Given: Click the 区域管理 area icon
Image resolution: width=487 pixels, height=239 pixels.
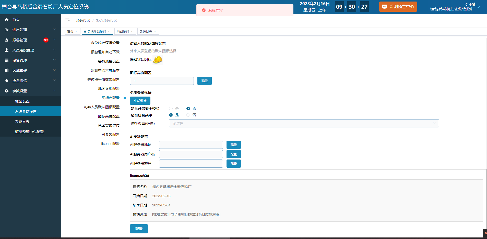Looking at the screenshot, I should [x=7, y=71].
